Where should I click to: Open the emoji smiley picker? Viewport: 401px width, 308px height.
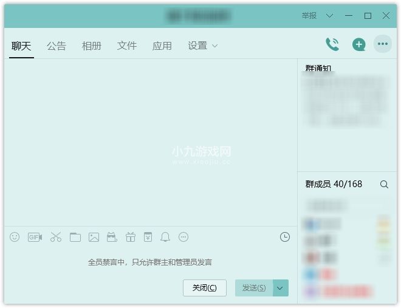15,237
